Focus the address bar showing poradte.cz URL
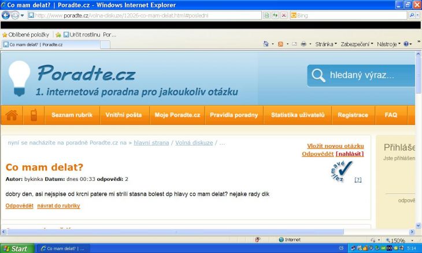 pos(145,16)
